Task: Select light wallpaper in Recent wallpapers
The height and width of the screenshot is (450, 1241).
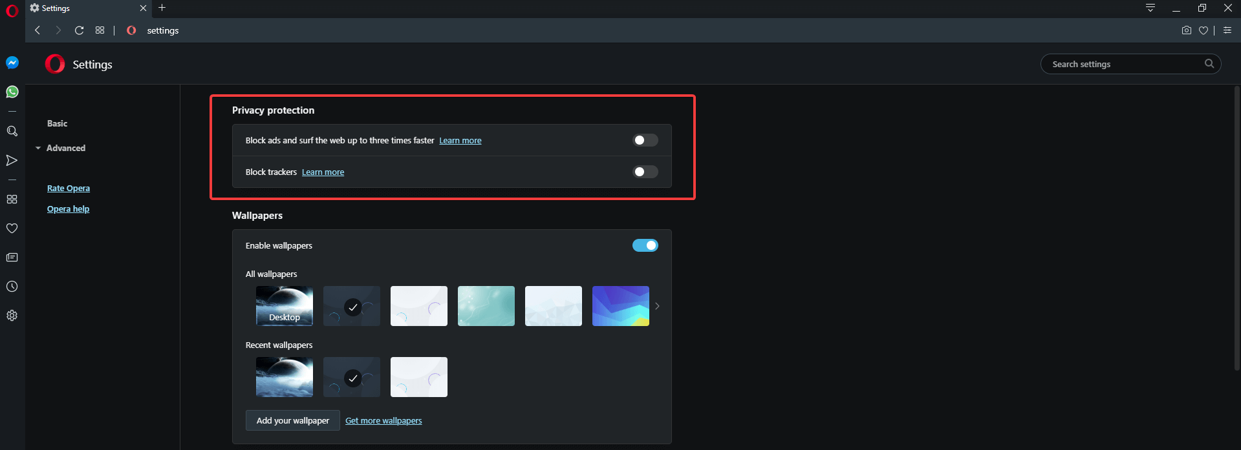Action: pyautogui.click(x=419, y=377)
